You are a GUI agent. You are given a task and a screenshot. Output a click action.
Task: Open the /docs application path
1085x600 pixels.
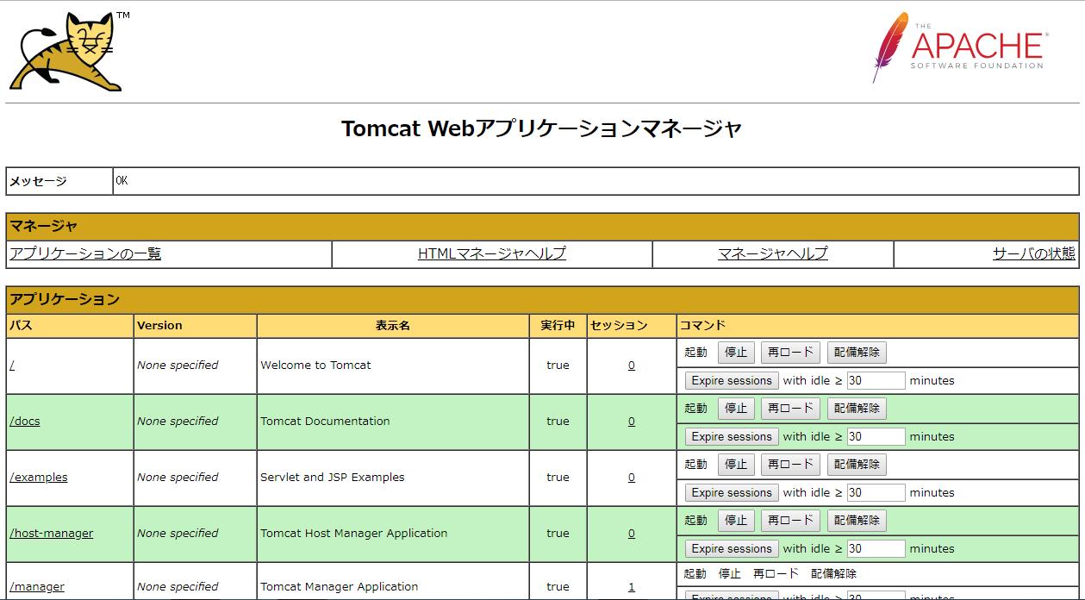pos(25,421)
